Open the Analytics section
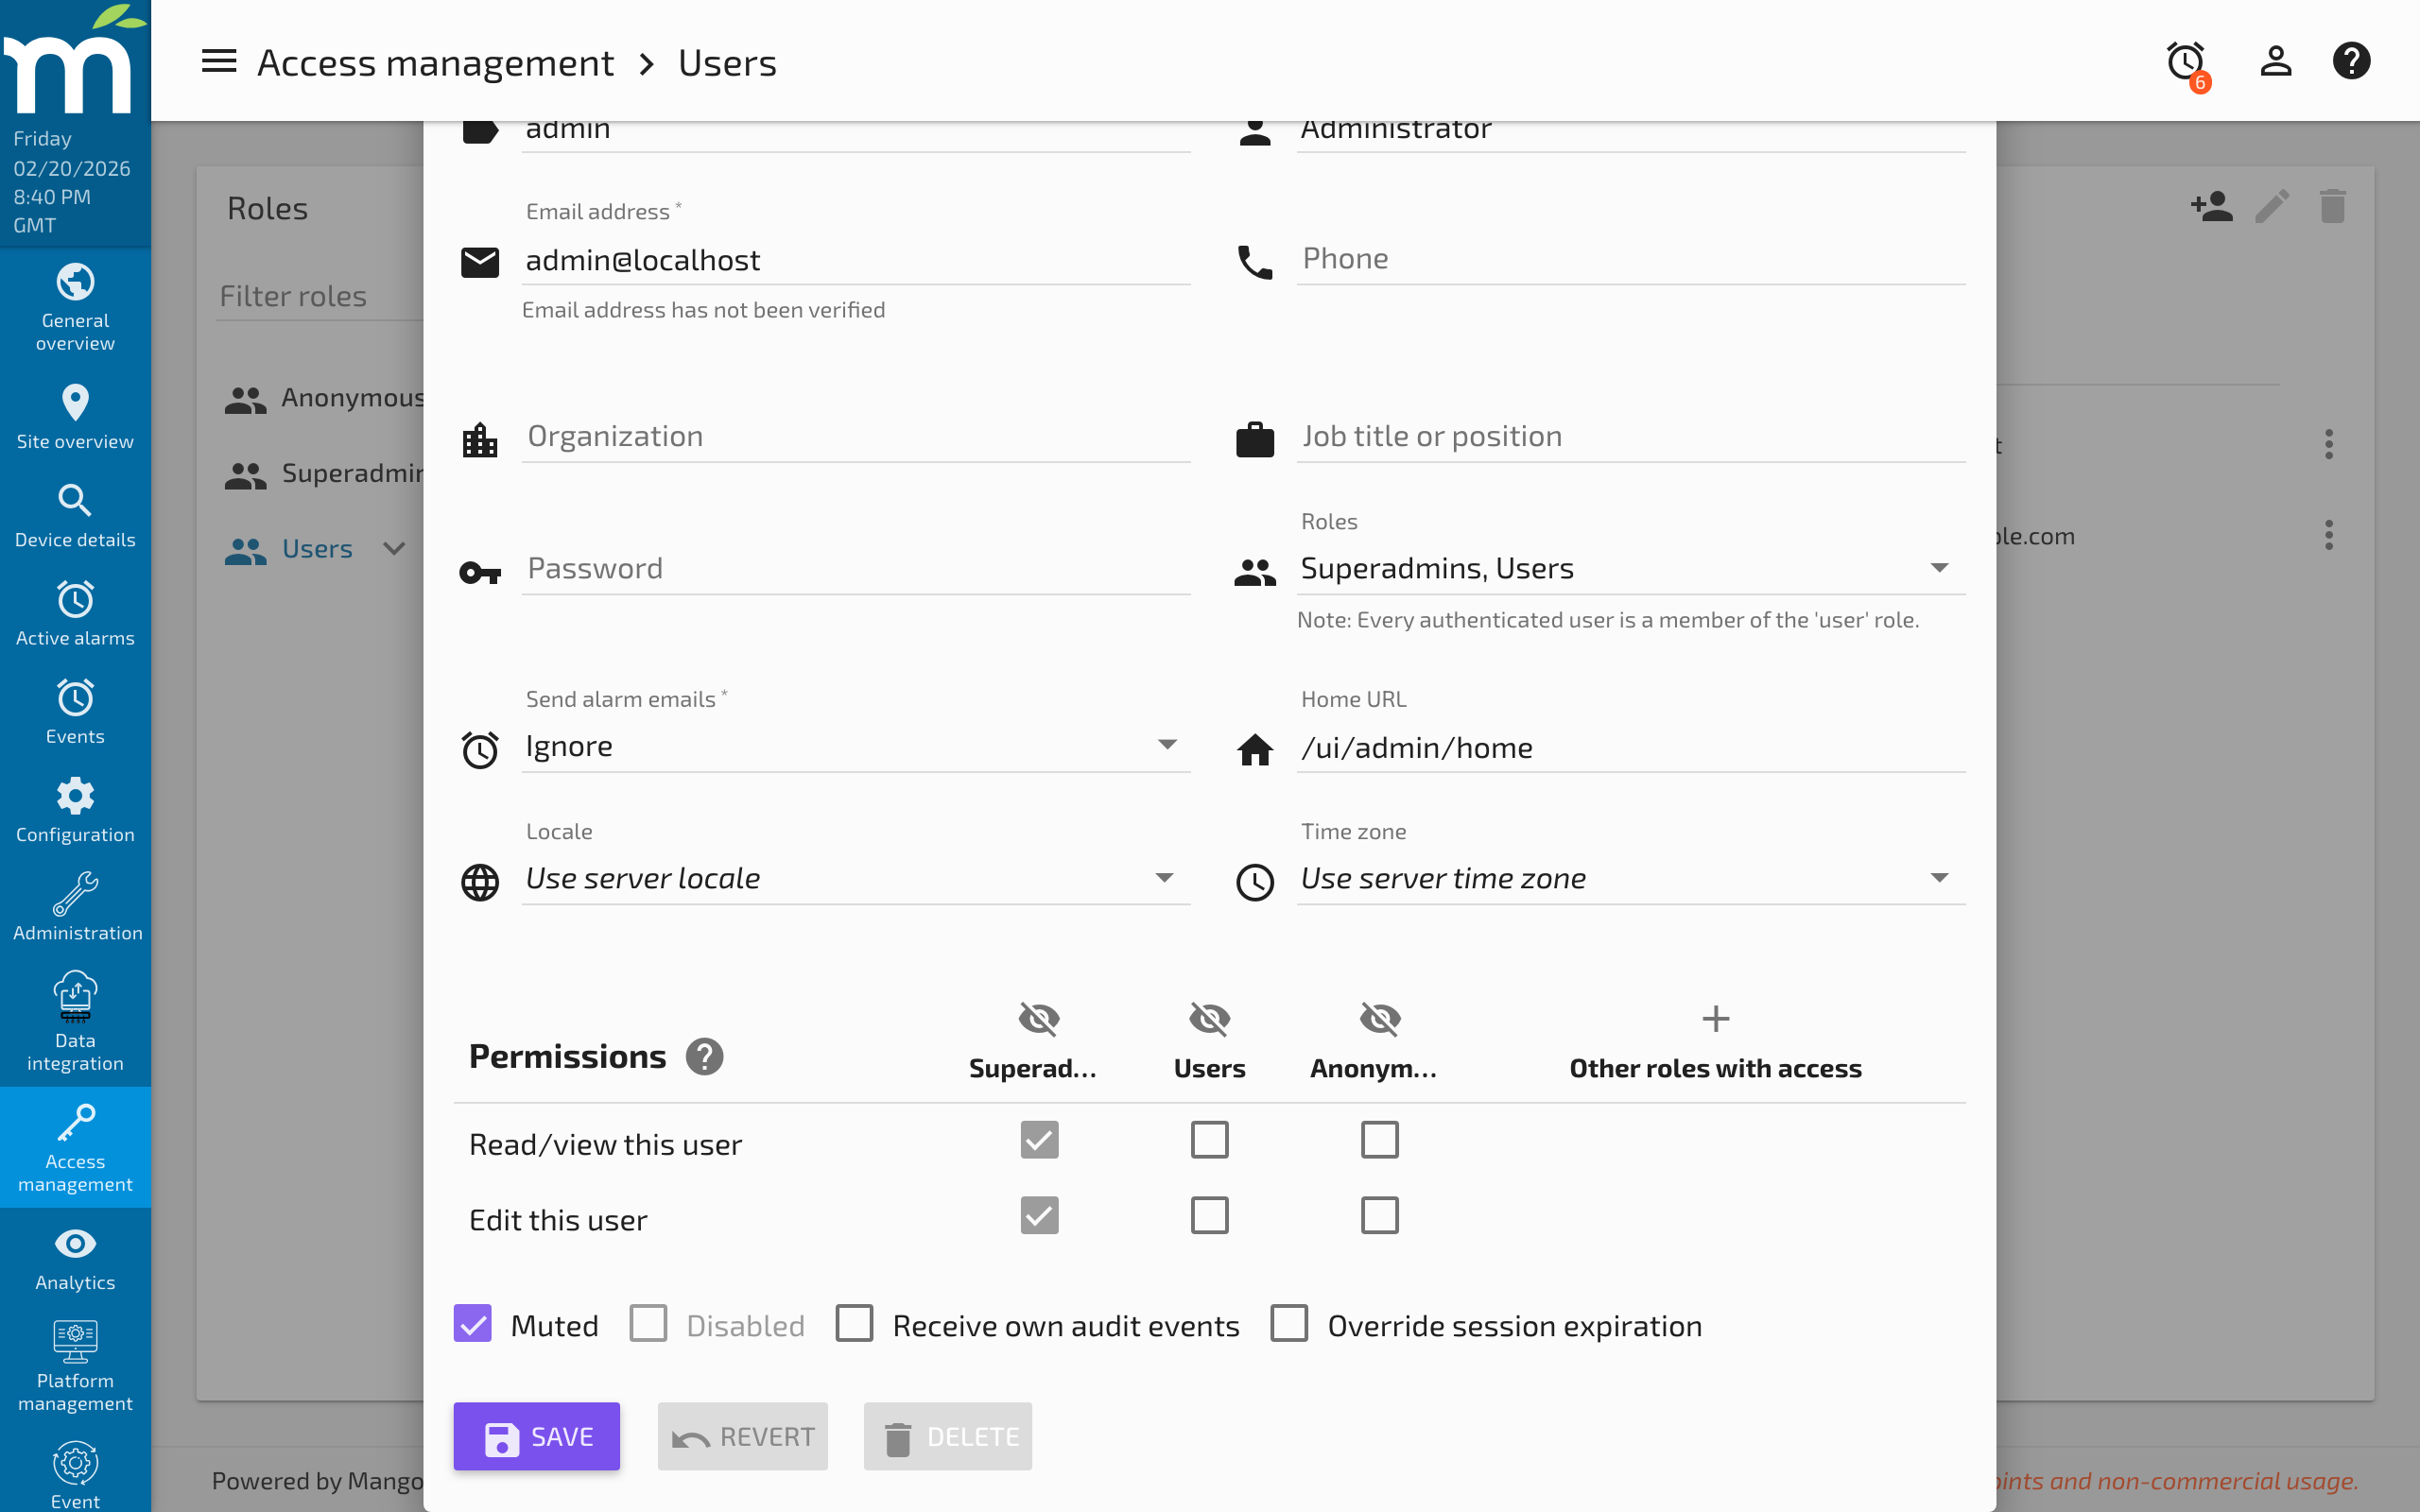 (75, 1258)
